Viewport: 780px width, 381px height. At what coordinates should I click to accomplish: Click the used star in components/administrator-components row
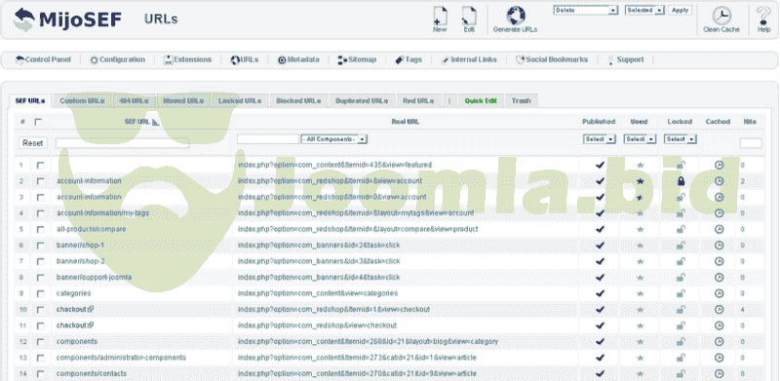tap(641, 358)
